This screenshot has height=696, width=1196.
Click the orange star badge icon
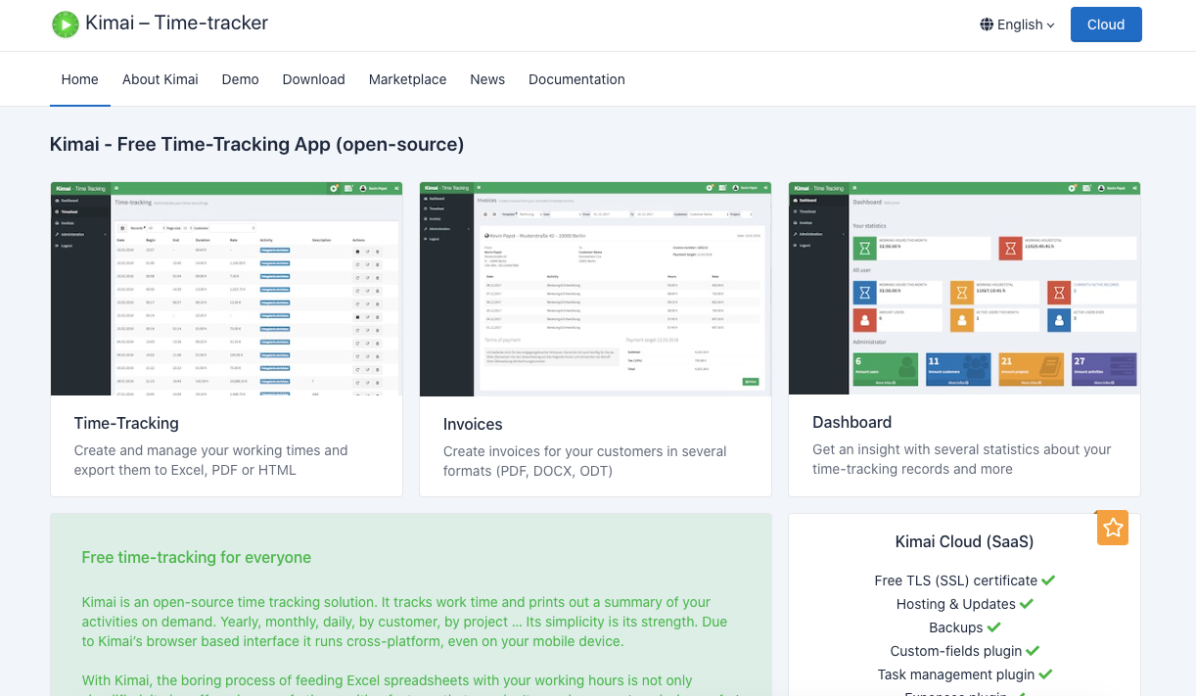[1113, 529]
